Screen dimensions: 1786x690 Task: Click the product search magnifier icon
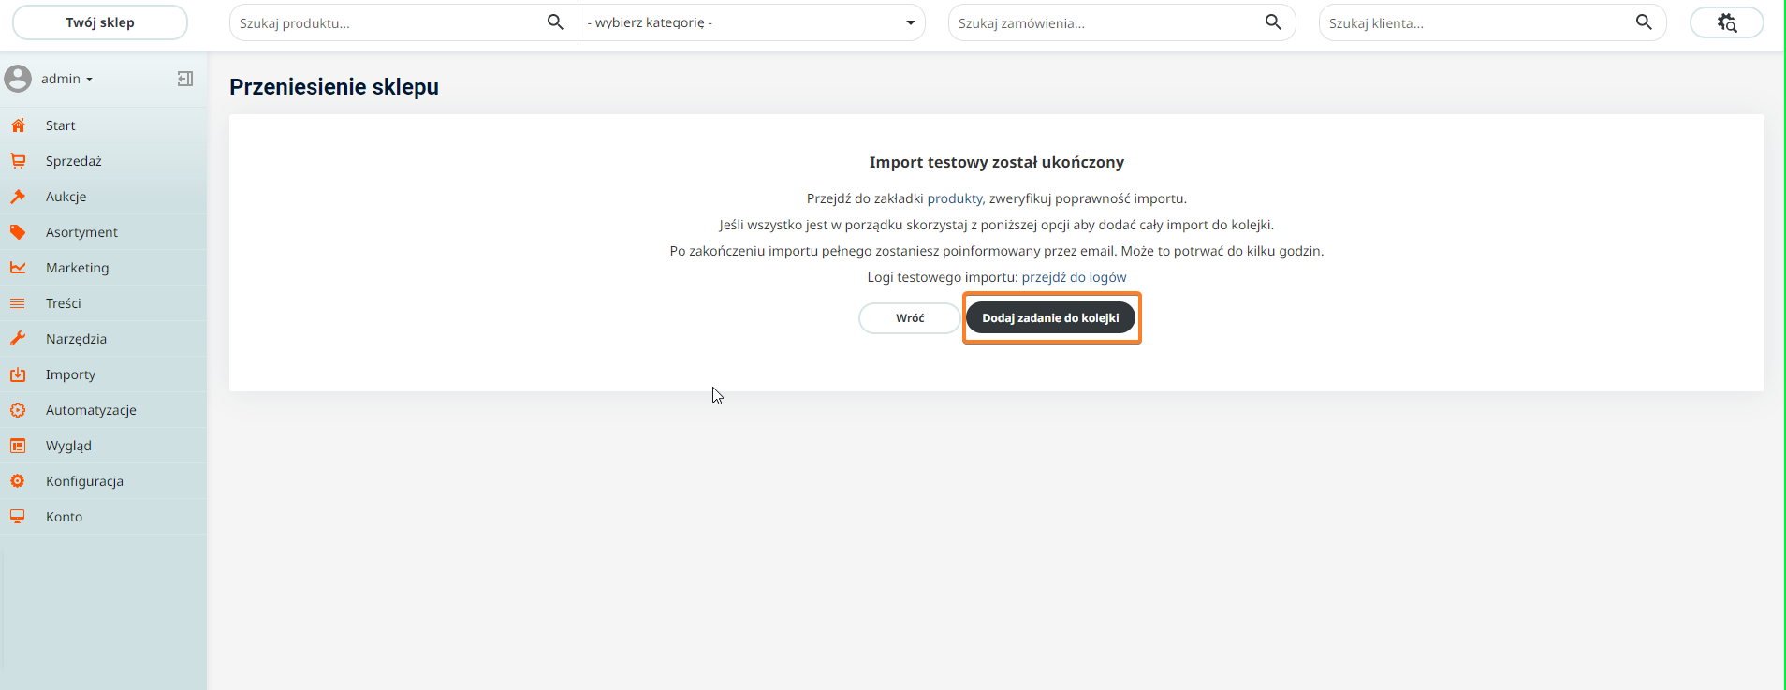point(555,22)
